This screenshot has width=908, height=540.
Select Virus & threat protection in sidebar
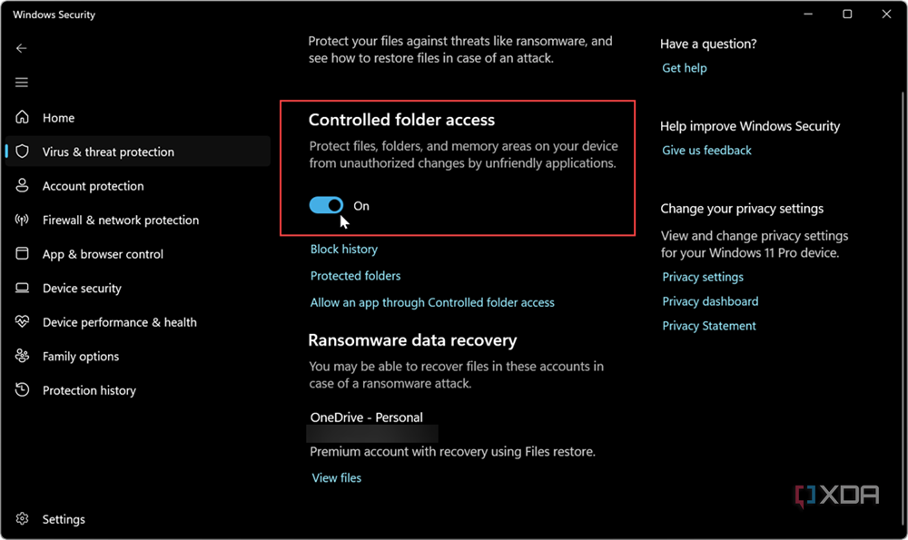(108, 152)
